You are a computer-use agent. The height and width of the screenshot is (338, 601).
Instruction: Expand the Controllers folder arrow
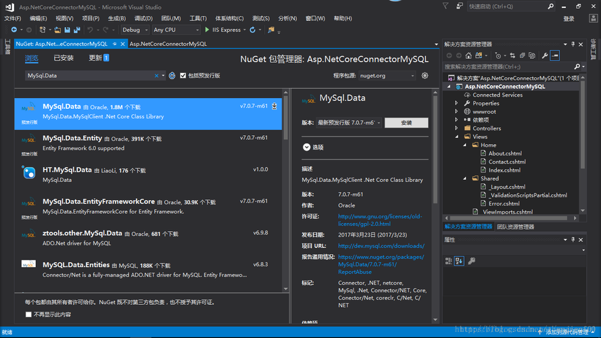point(456,128)
